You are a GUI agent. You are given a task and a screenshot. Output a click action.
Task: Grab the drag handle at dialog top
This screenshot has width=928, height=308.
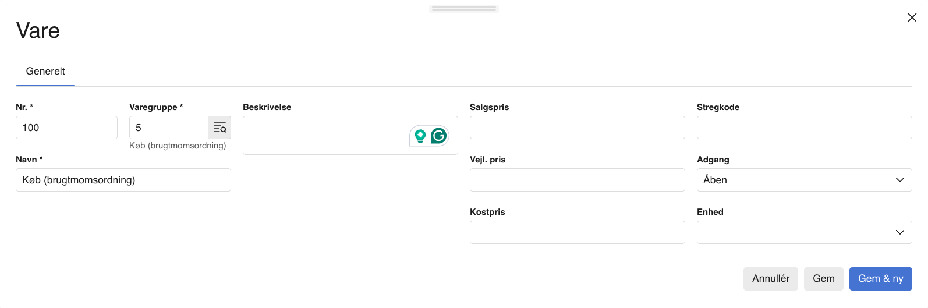464,9
